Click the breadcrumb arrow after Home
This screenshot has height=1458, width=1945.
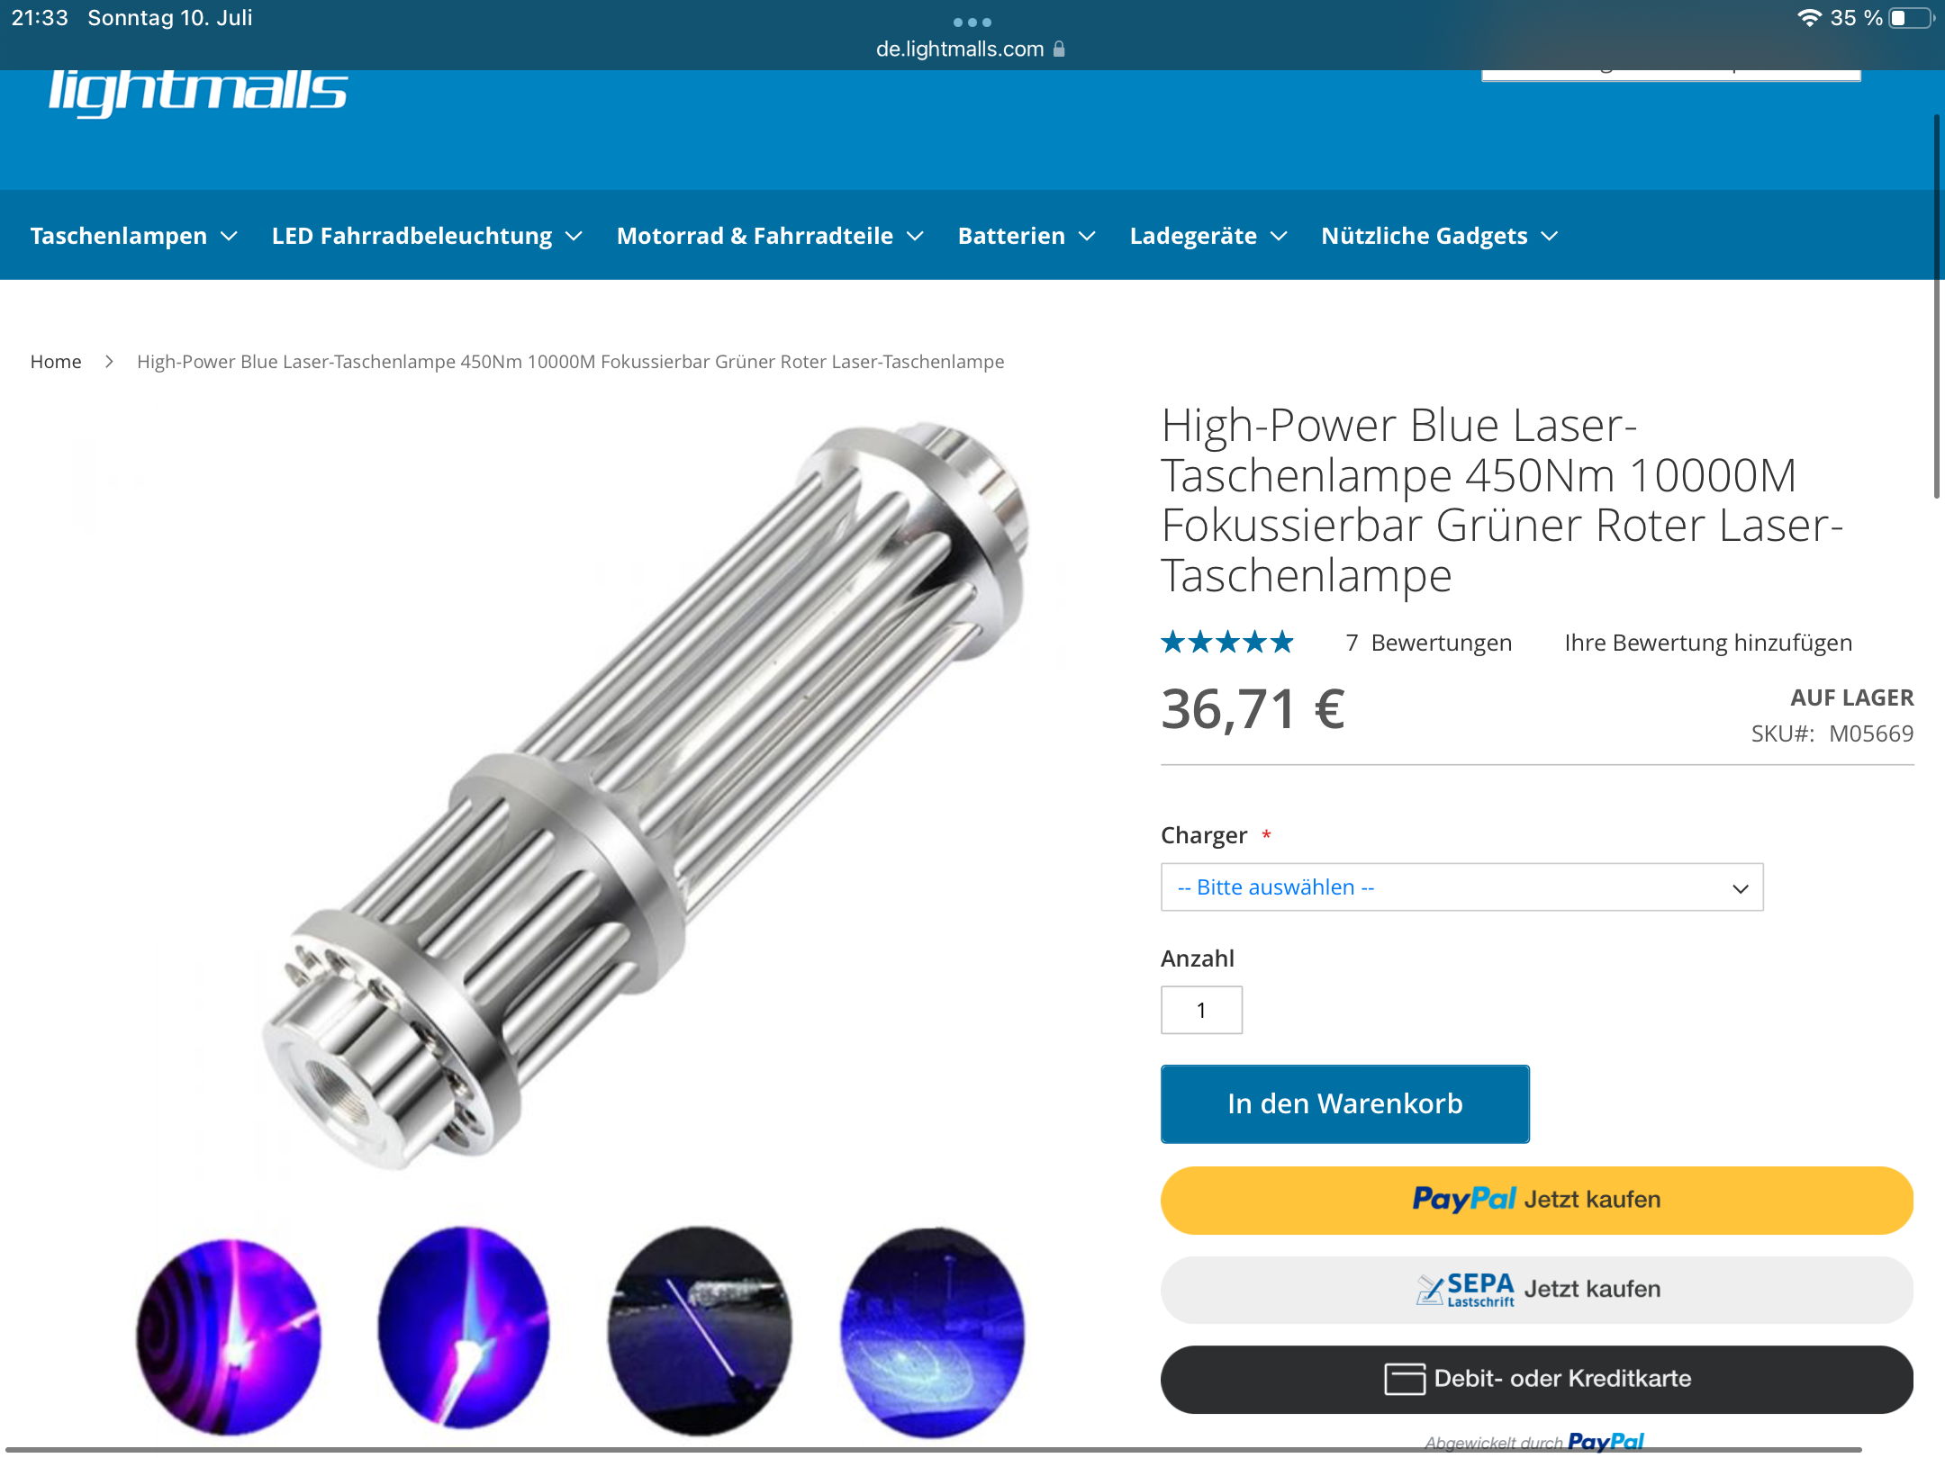tap(109, 361)
